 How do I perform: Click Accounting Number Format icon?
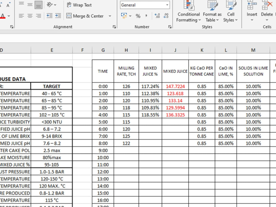[x=124, y=16]
